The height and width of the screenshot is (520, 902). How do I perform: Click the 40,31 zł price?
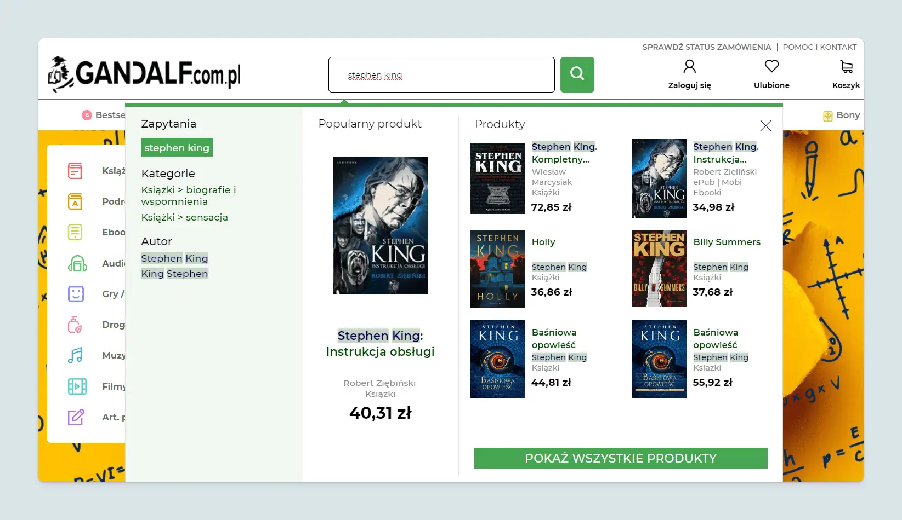pyautogui.click(x=381, y=413)
